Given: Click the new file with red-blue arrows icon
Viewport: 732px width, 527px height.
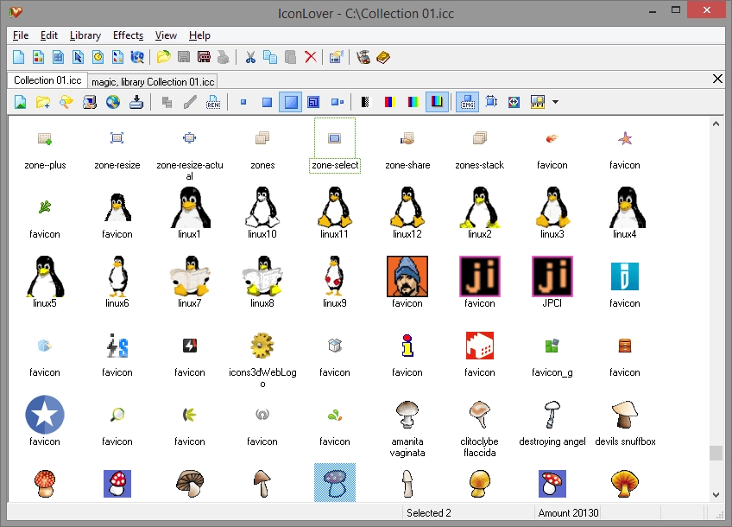Looking at the screenshot, I should [x=117, y=58].
